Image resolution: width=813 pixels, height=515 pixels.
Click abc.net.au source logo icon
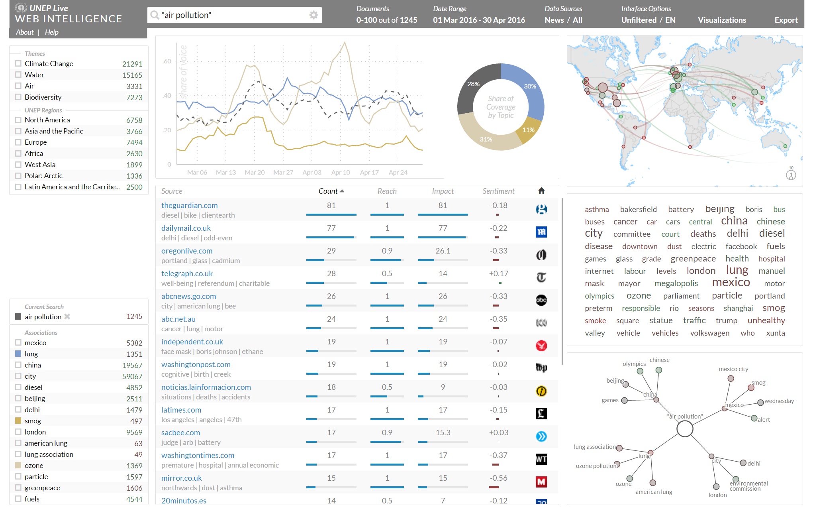tap(541, 323)
